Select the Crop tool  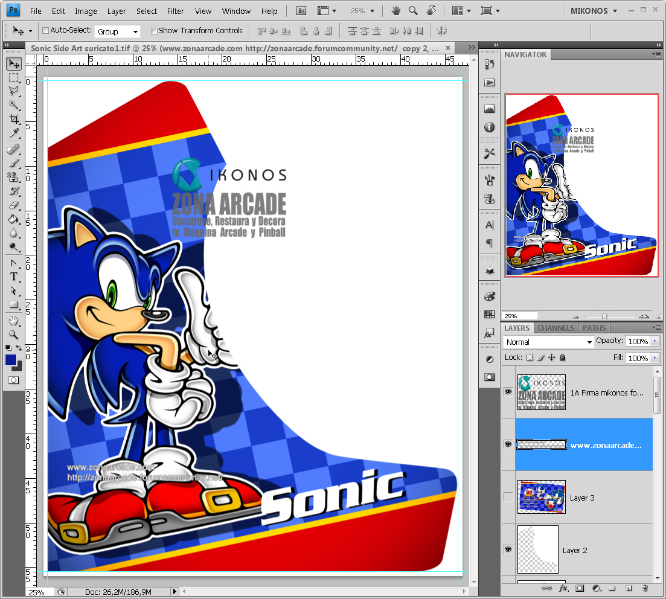(x=14, y=119)
